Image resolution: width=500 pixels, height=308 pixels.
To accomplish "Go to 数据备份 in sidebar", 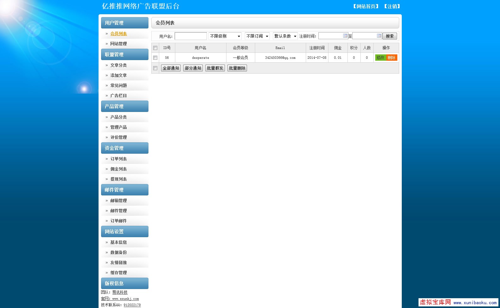I will click(118, 253).
